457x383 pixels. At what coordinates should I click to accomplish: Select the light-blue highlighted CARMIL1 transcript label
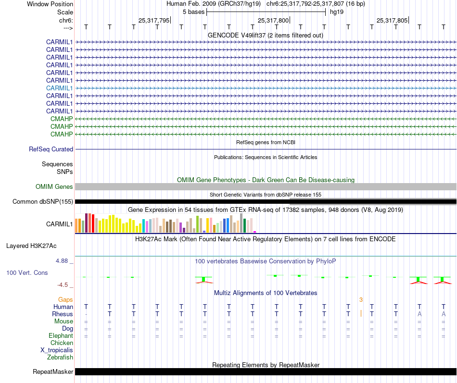[60, 88]
